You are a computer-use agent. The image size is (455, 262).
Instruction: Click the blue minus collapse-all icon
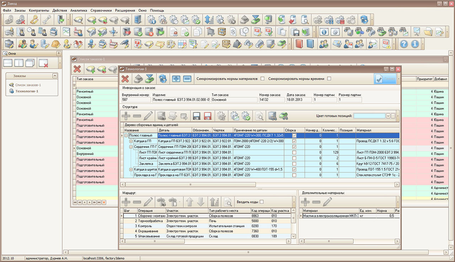tap(187, 79)
